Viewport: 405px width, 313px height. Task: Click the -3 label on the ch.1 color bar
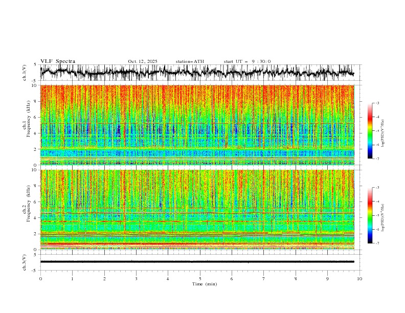pyautogui.click(x=377, y=103)
